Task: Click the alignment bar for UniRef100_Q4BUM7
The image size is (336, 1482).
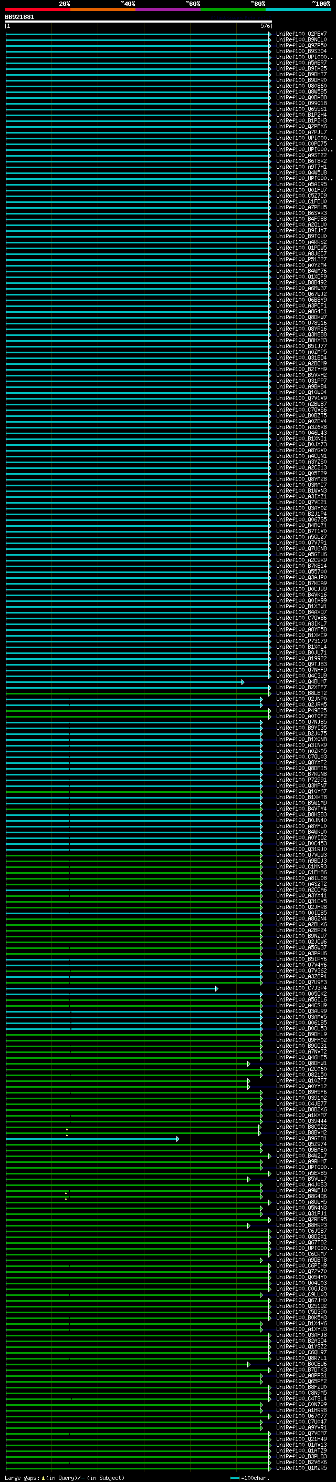Action: (125, 682)
